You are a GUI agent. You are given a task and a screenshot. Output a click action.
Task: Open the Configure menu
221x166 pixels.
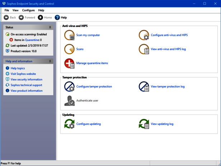point(28,10)
